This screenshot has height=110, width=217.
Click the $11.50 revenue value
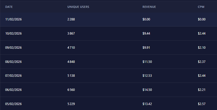(147, 62)
